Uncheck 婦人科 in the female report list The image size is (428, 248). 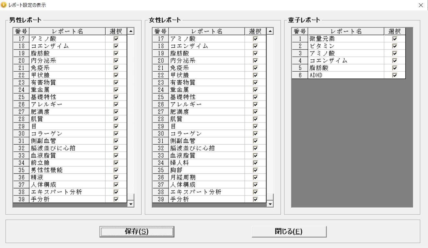pyautogui.click(x=255, y=163)
